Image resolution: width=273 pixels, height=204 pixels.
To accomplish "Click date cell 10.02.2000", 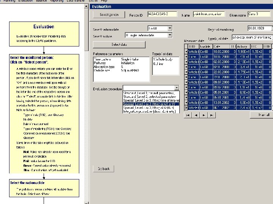I will tap(221, 51).
